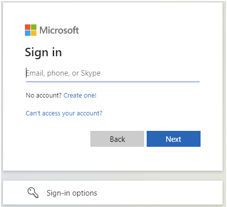Select empty area of Sign-in options panel
Image resolution: width=227 pixels, height=207 pixels.
click(158, 193)
